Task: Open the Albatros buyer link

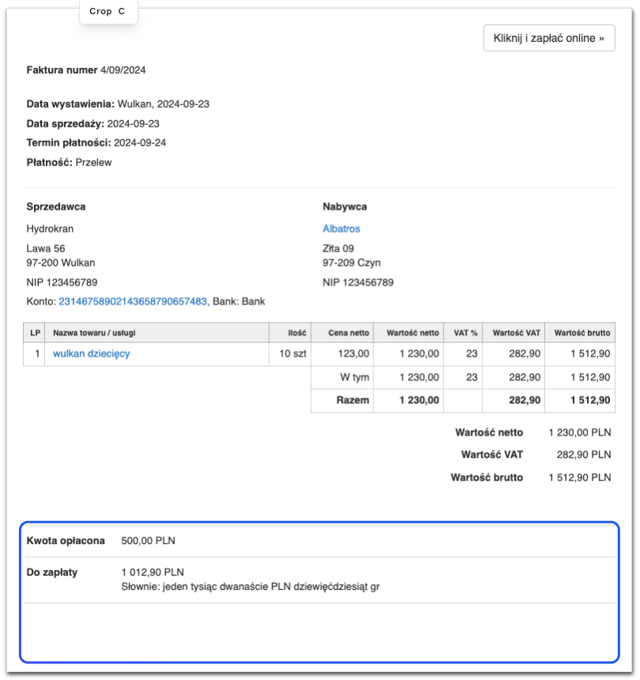Action: [x=341, y=229]
